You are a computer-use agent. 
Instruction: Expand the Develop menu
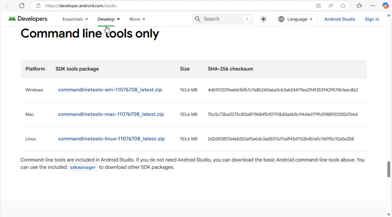pyautogui.click(x=108, y=19)
